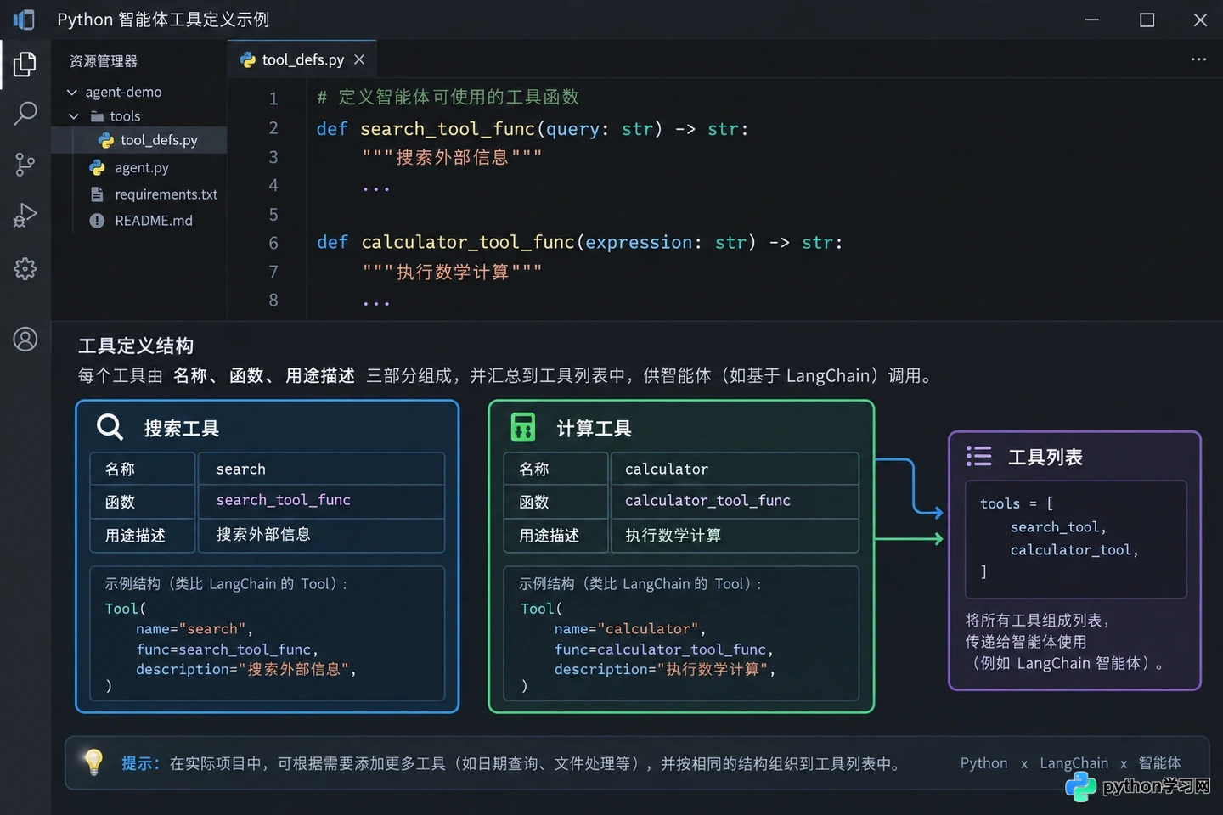
Task: Click the search name cell in 搜索工具 table
Action: pos(321,469)
